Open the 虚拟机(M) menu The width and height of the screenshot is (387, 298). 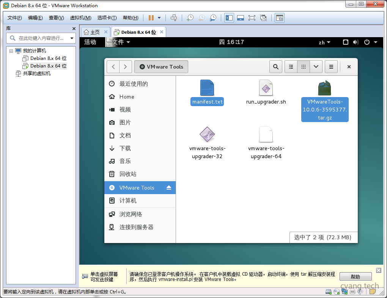(80, 18)
